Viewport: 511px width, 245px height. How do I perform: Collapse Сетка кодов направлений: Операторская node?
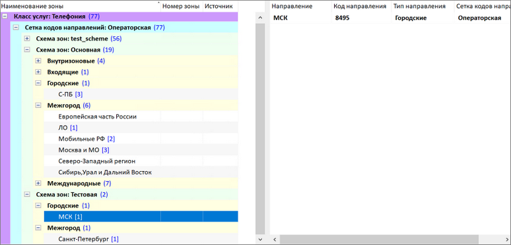pos(16,28)
